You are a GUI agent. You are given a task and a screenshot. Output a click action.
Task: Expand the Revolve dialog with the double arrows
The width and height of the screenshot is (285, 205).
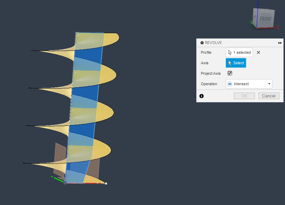[x=280, y=43]
